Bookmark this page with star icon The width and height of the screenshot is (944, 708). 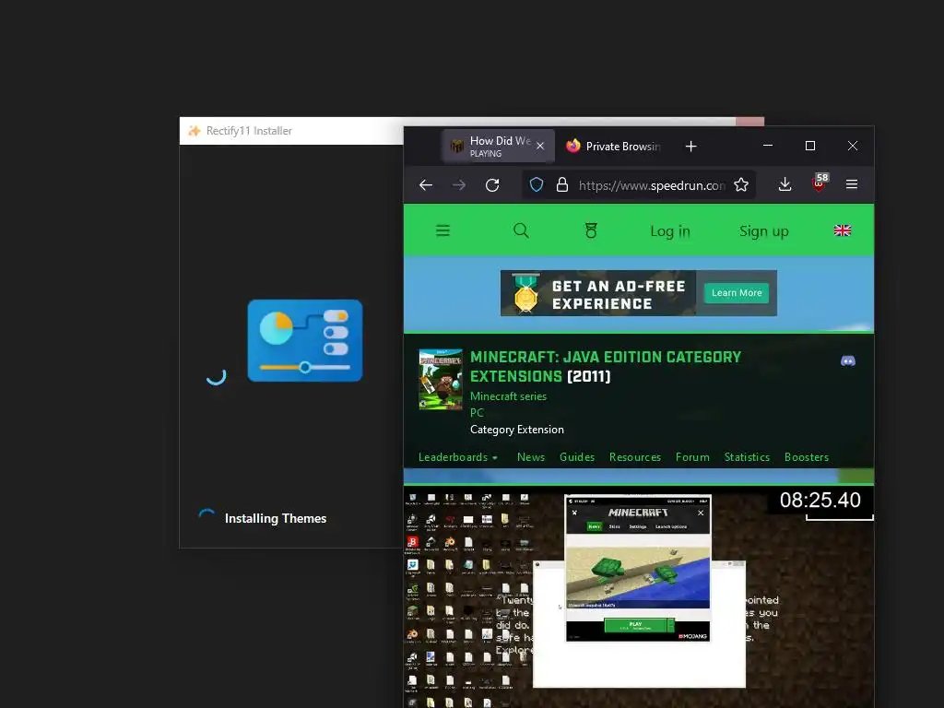click(741, 184)
